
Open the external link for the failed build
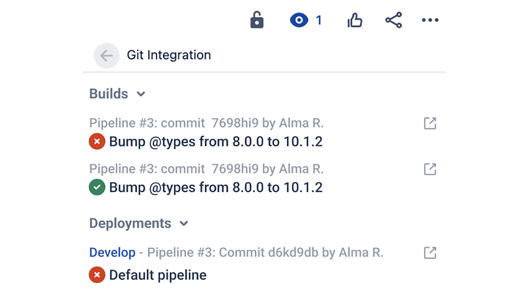click(430, 123)
